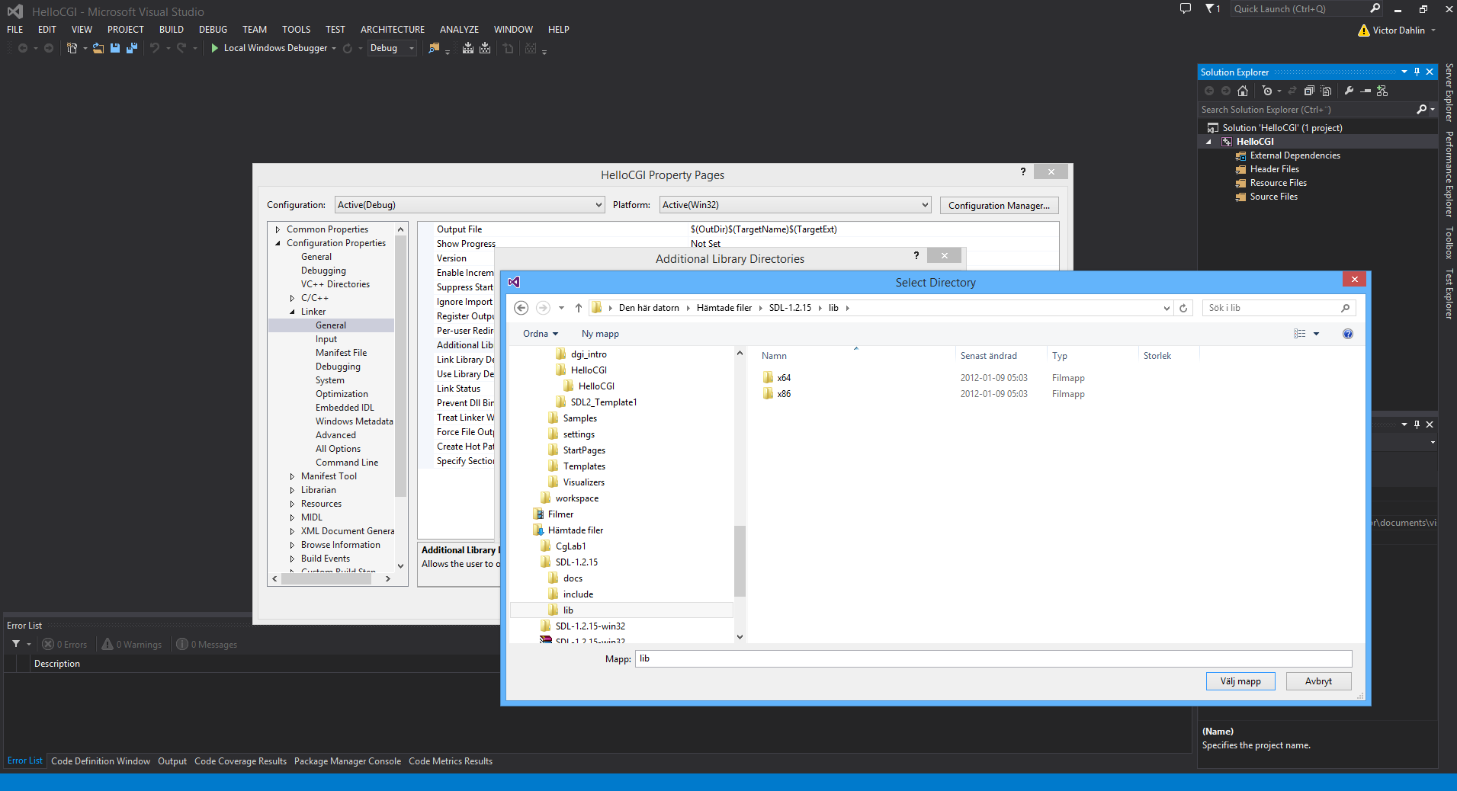Open the feedback speech bubble icon
The height and width of the screenshot is (791, 1457).
pyautogui.click(x=1186, y=8)
